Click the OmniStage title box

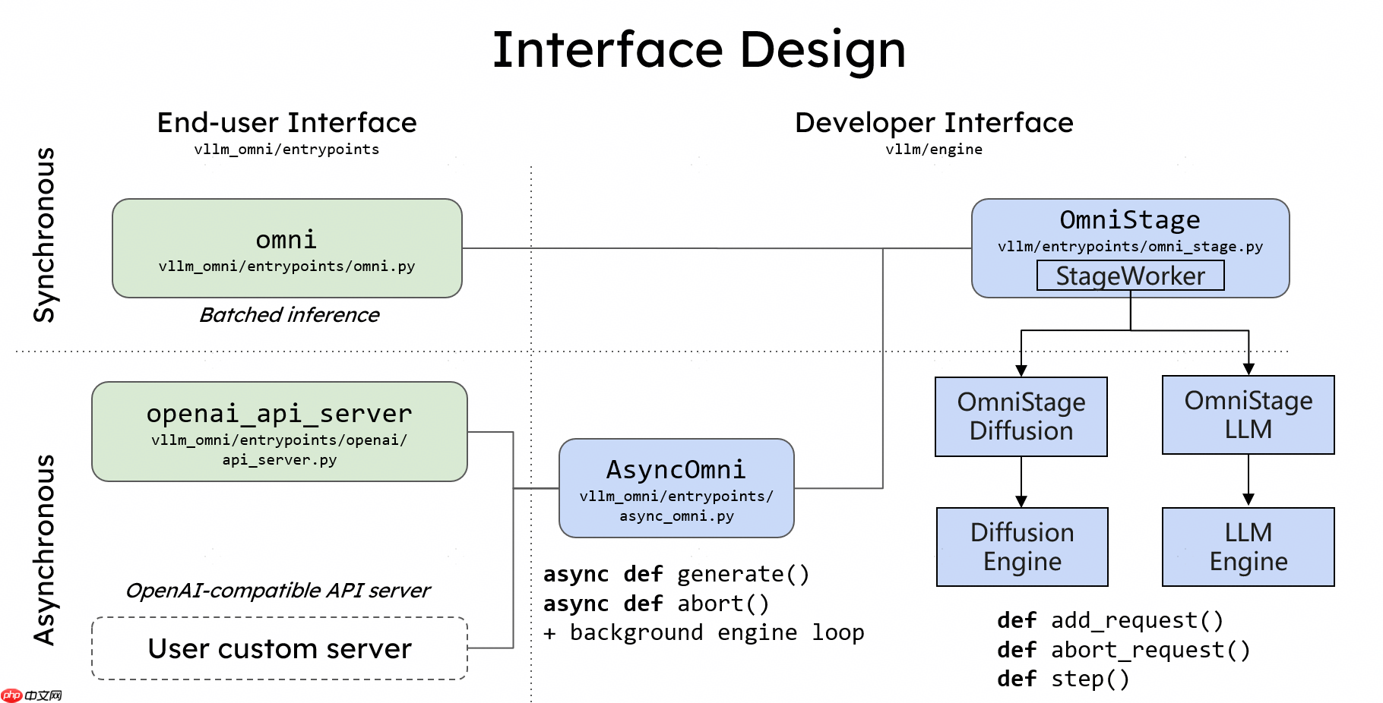tap(1129, 221)
